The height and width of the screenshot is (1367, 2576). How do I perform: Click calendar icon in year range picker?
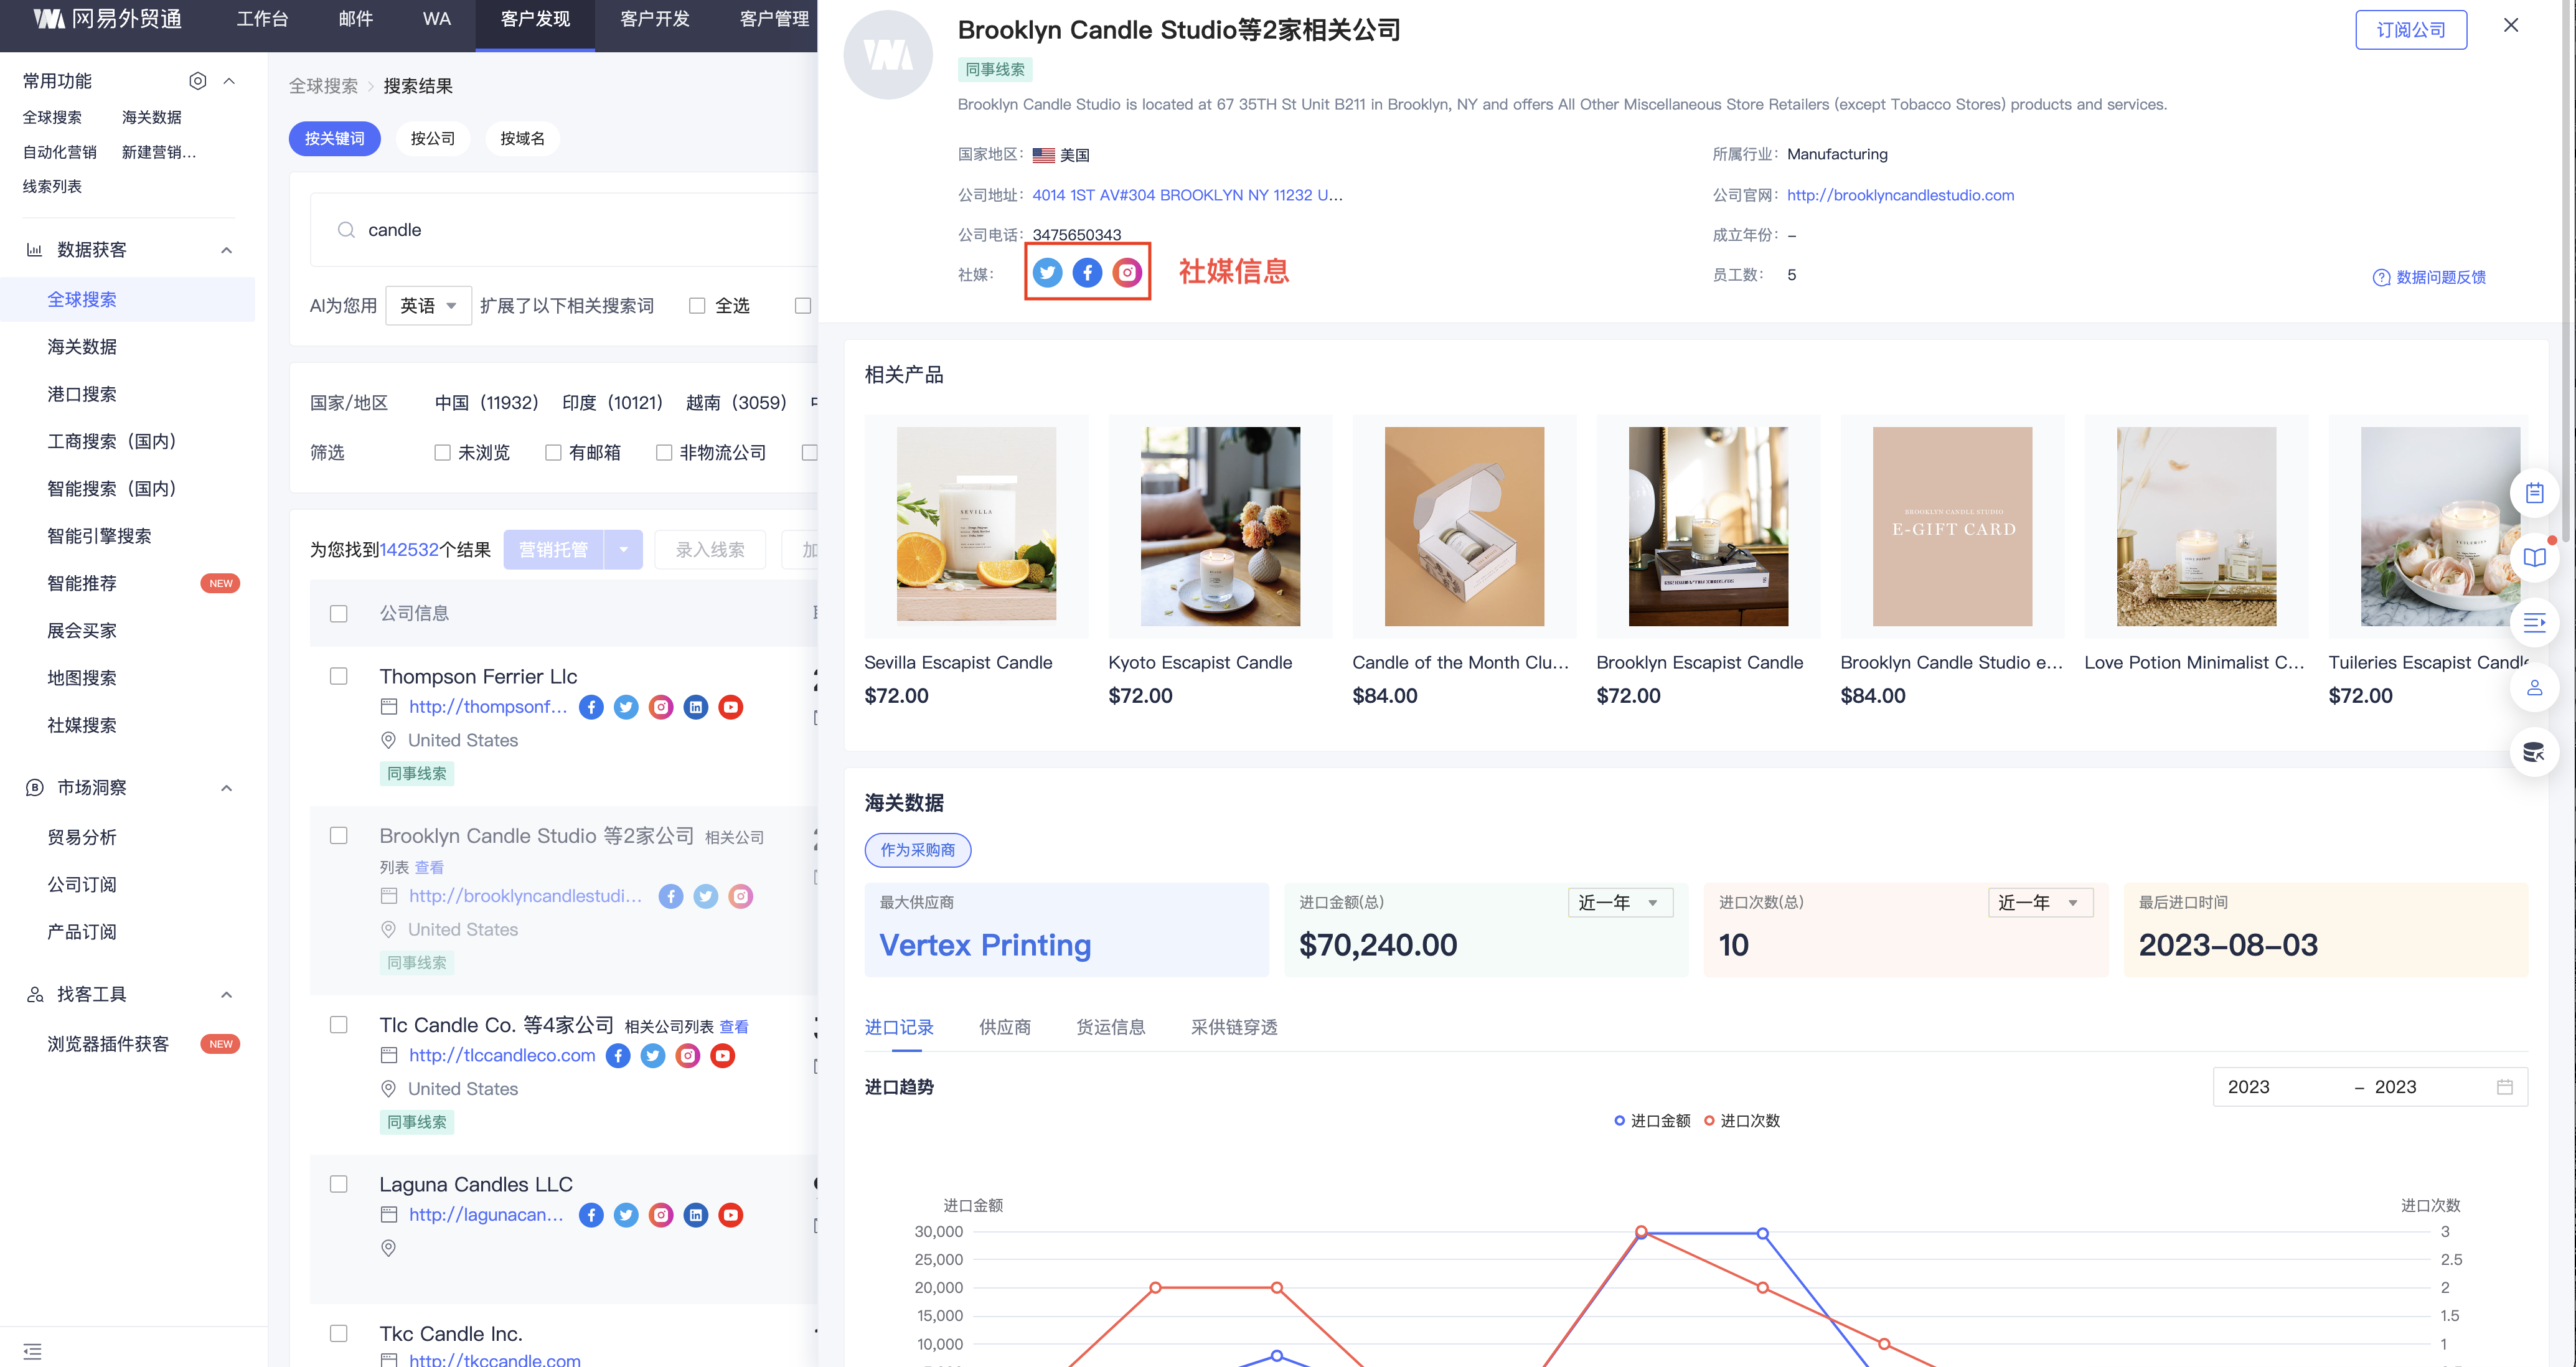[2504, 1087]
